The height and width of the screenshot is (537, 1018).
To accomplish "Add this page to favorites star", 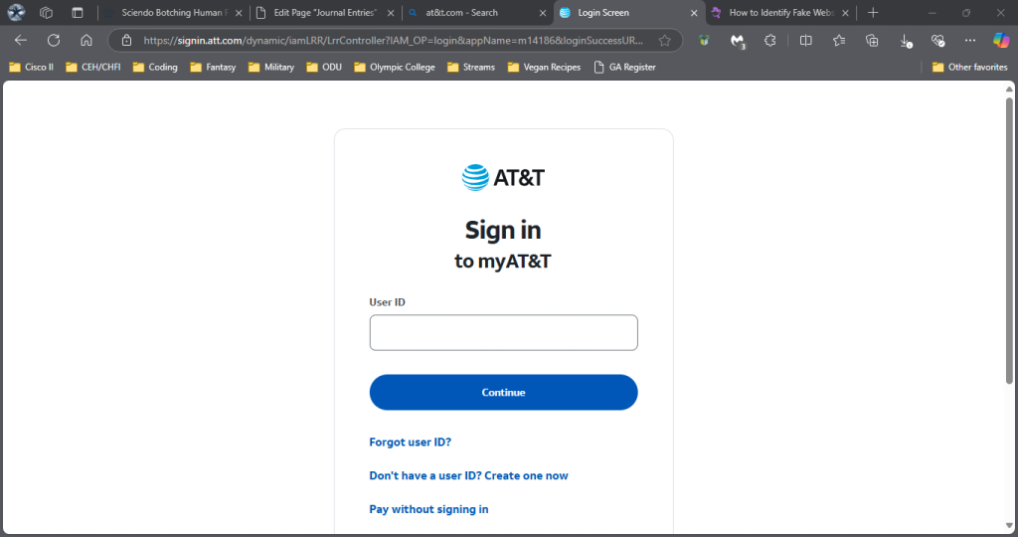I will coord(664,40).
